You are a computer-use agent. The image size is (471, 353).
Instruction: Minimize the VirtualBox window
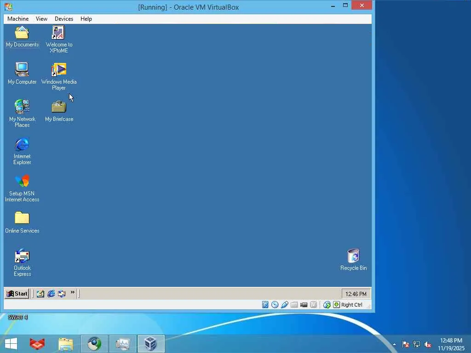[x=333, y=6]
